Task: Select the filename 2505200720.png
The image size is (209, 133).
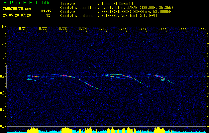Action: click(17, 9)
